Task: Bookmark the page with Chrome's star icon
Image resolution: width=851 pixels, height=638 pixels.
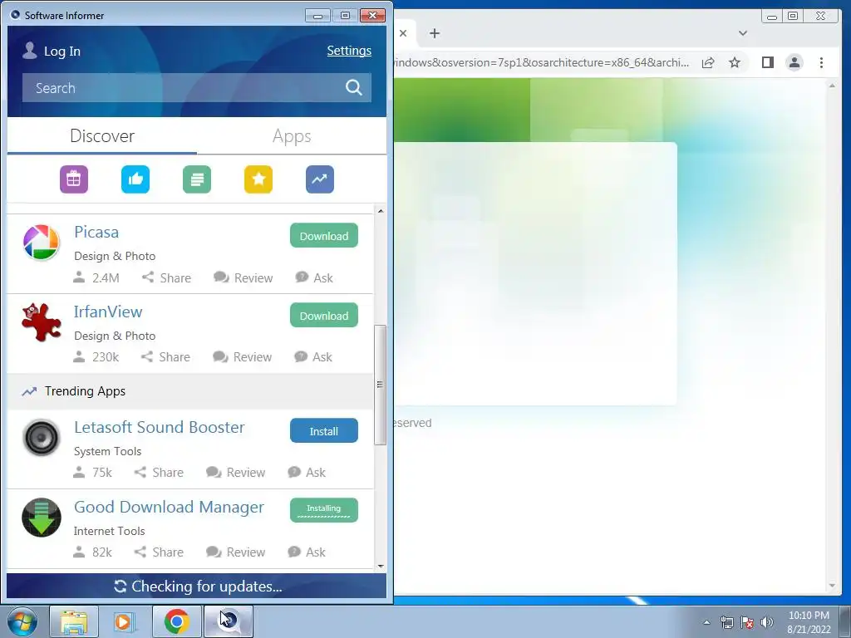Action: [735, 62]
